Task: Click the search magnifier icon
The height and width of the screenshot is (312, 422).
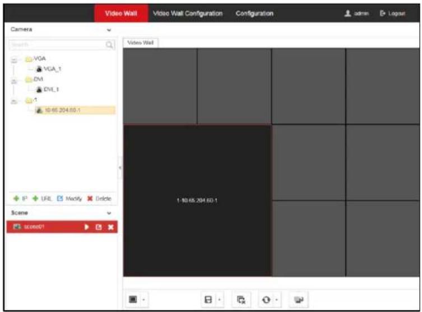Action: (x=109, y=45)
